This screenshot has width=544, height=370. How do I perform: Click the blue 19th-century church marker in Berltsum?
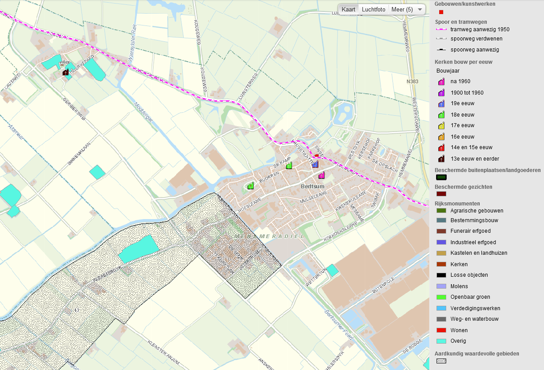315,164
